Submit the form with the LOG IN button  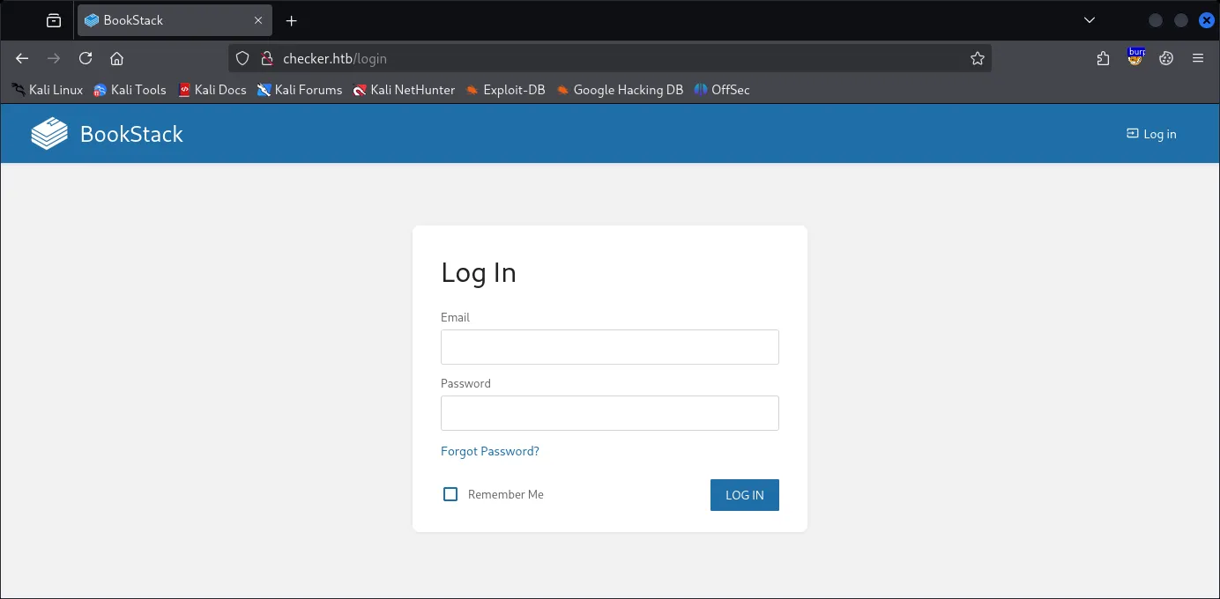coord(745,495)
